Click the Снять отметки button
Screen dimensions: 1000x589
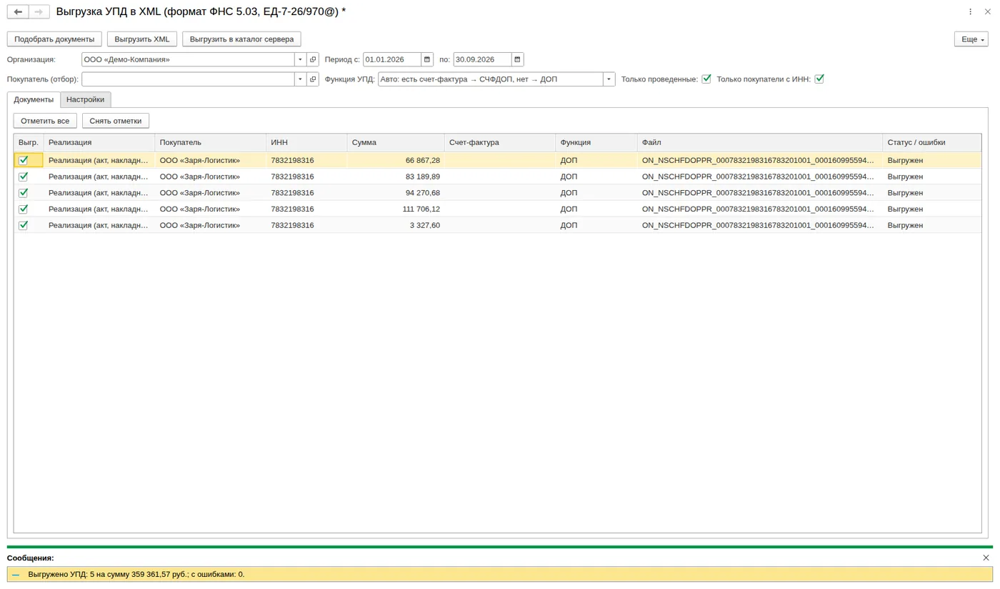pyautogui.click(x=116, y=121)
